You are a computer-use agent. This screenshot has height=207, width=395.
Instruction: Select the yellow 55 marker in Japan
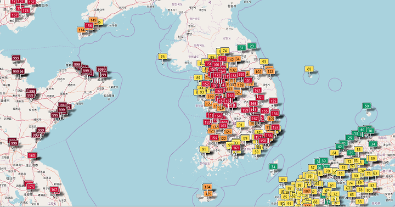coord(343,167)
